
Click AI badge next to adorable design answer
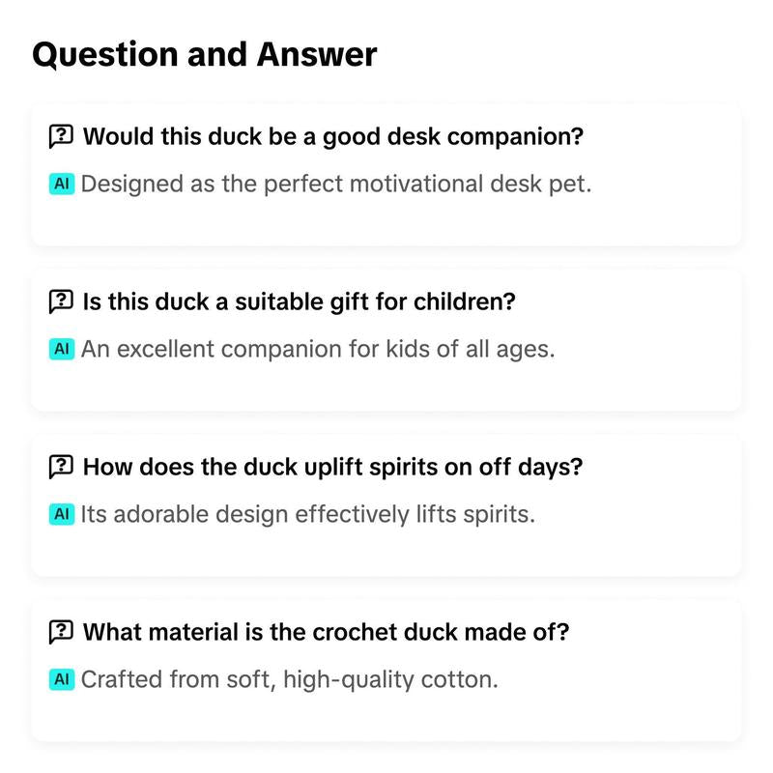pos(62,514)
